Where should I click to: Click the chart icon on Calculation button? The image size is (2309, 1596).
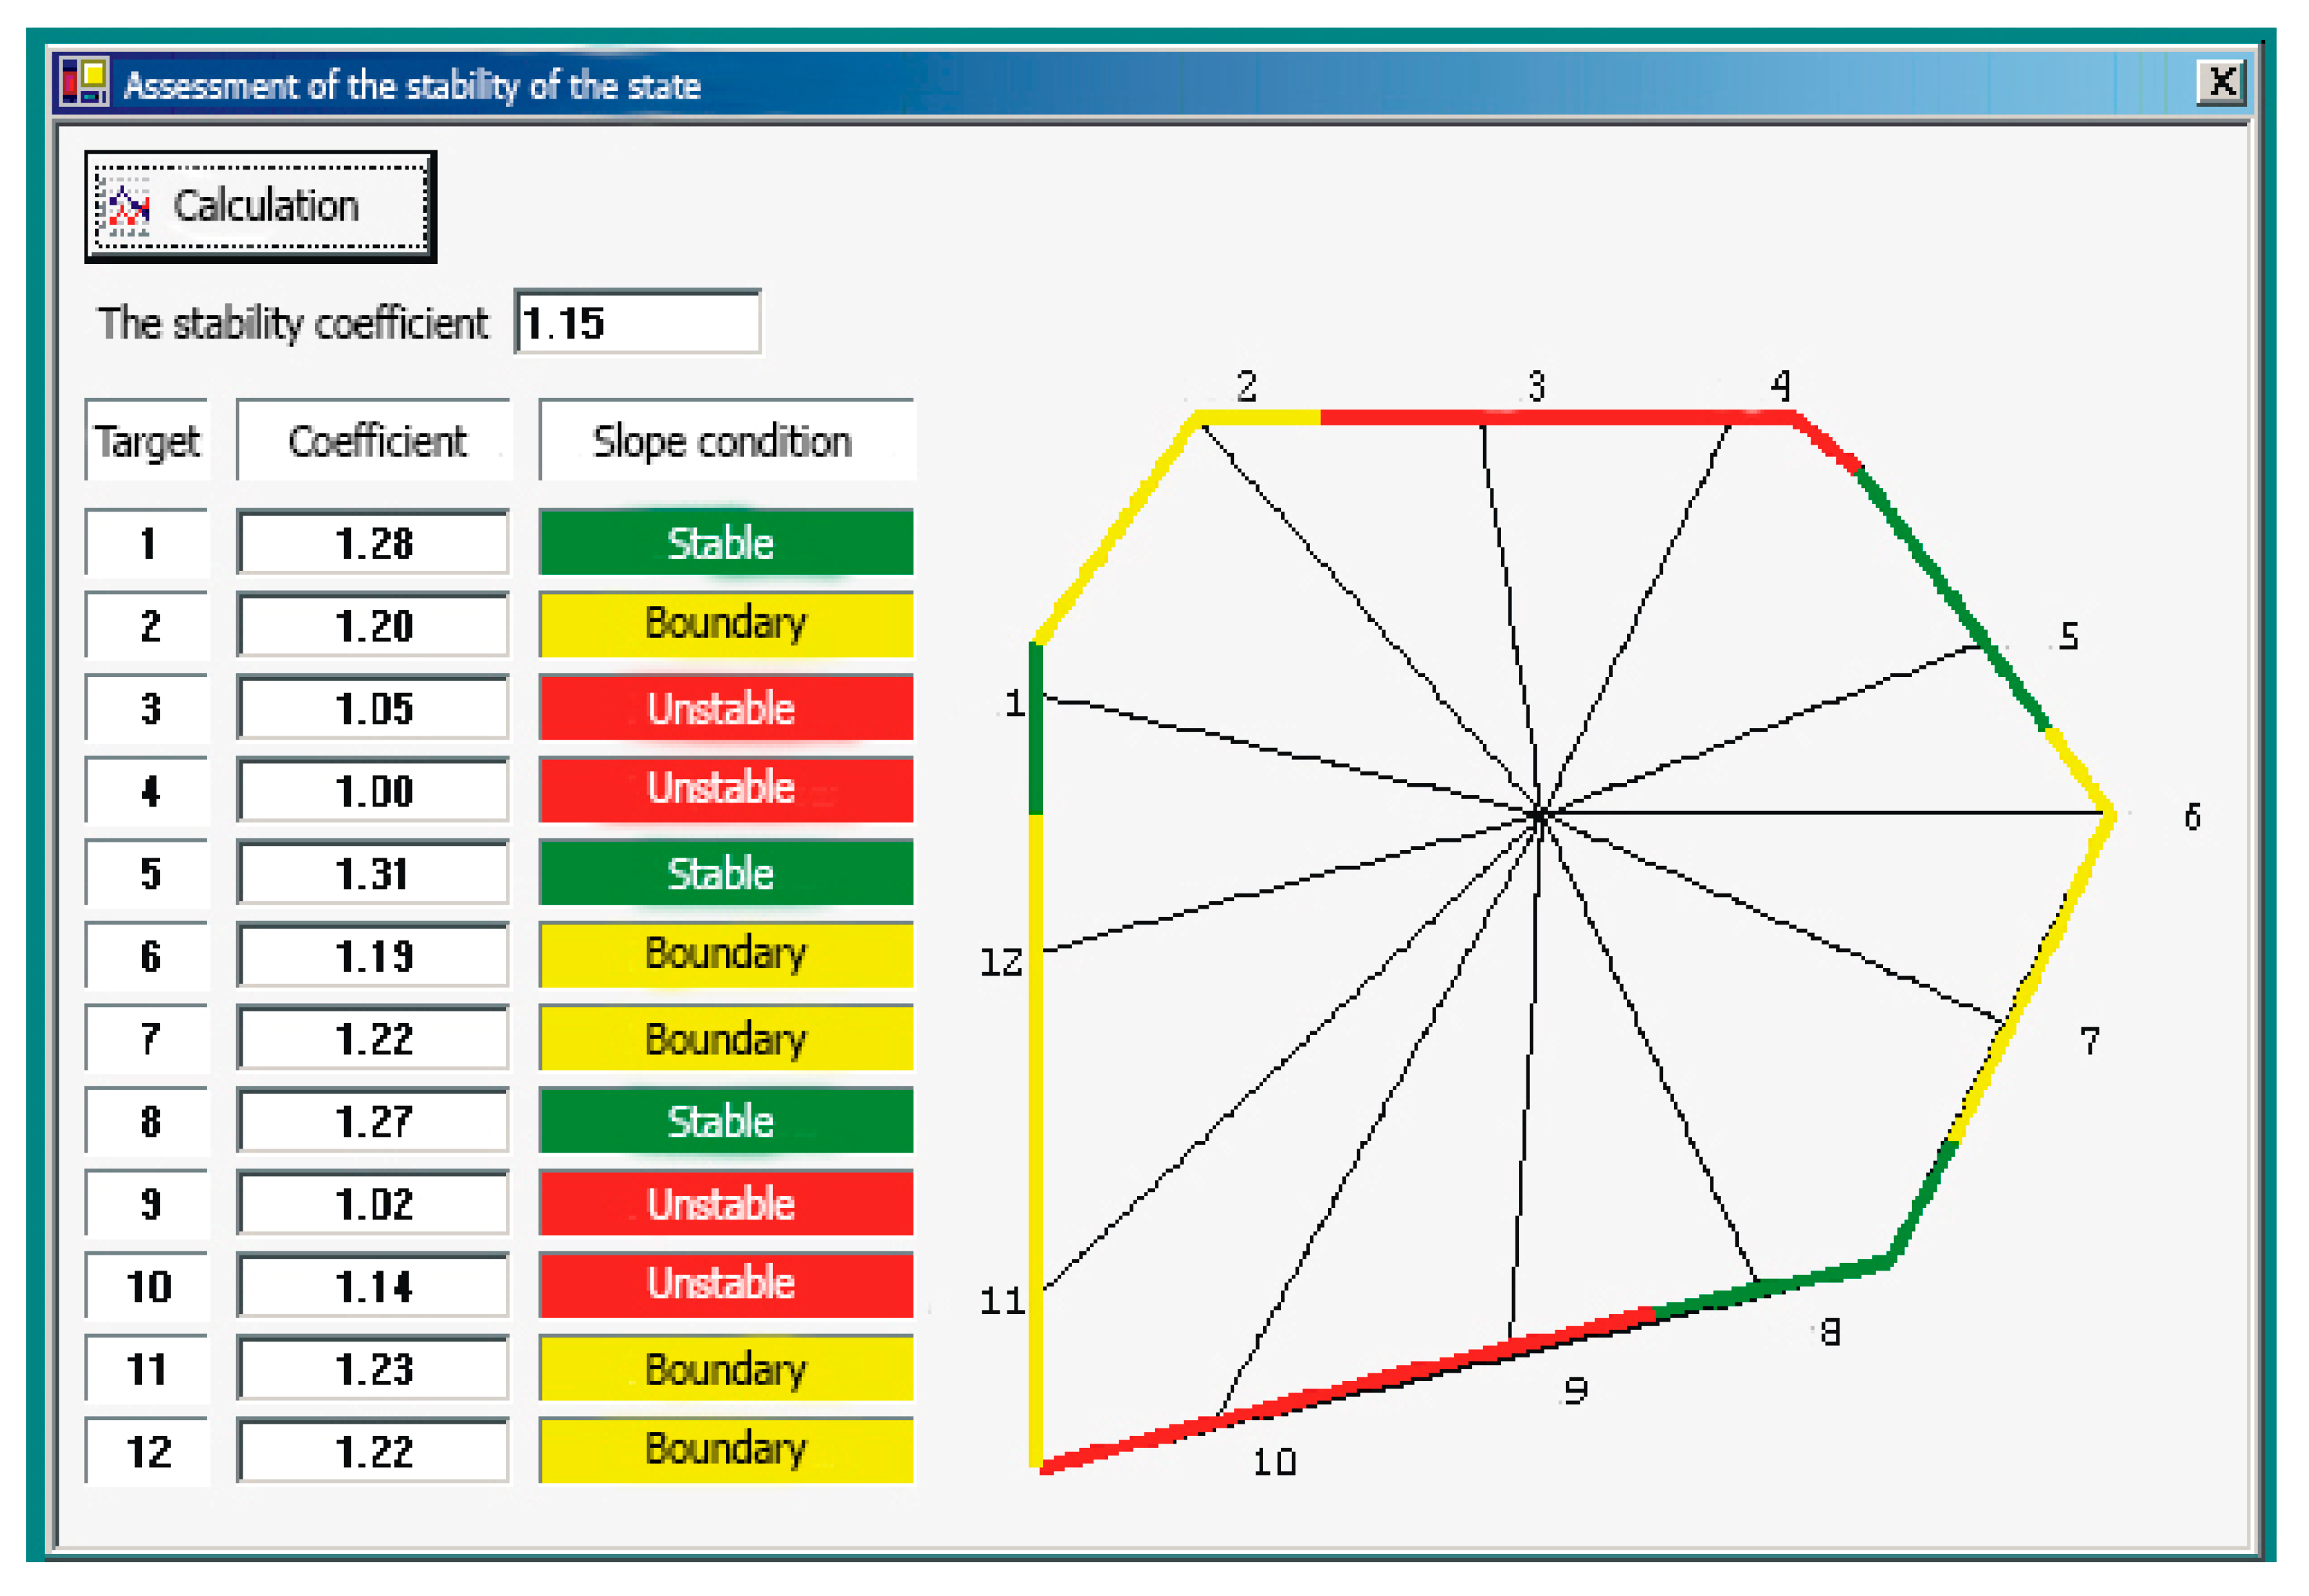127,207
